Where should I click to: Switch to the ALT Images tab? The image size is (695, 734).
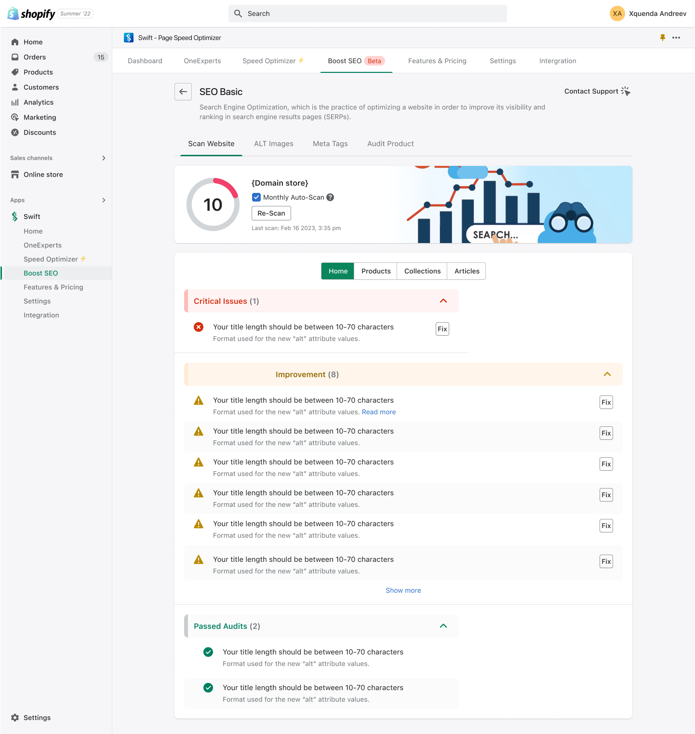(x=274, y=144)
